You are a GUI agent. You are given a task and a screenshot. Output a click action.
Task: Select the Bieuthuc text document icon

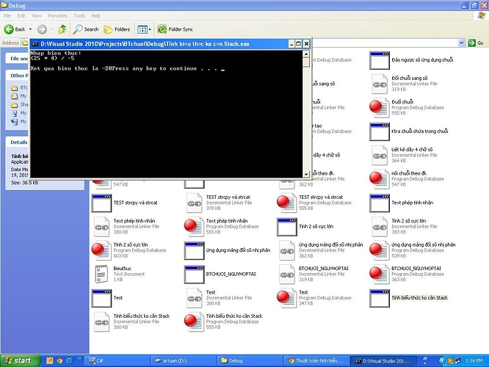tap(101, 274)
